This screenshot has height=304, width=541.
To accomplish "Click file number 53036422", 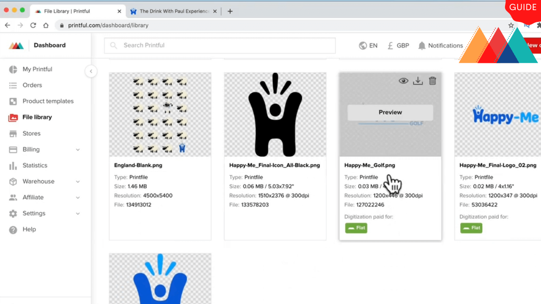I will pyautogui.click(x=483, y=205).
